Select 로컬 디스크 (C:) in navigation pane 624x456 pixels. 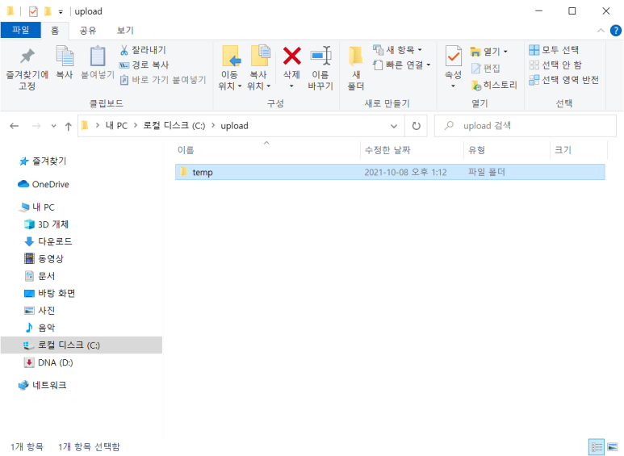[82, 345]
